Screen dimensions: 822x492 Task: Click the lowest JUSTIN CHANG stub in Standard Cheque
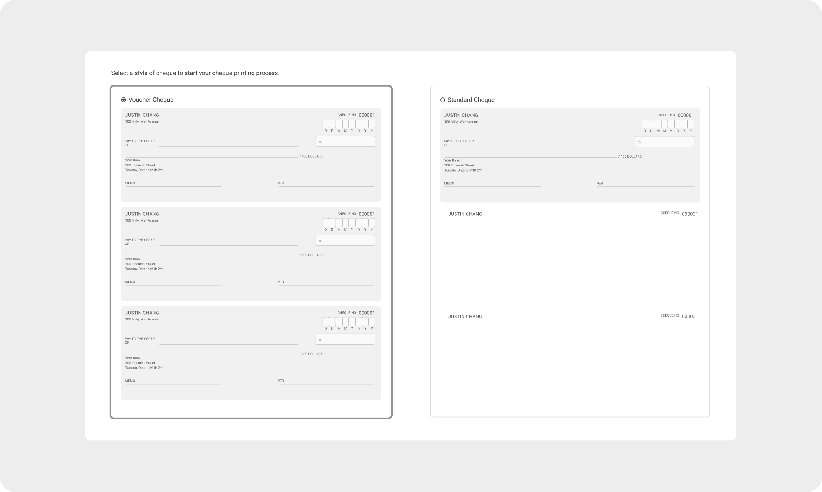pos(465,317)
